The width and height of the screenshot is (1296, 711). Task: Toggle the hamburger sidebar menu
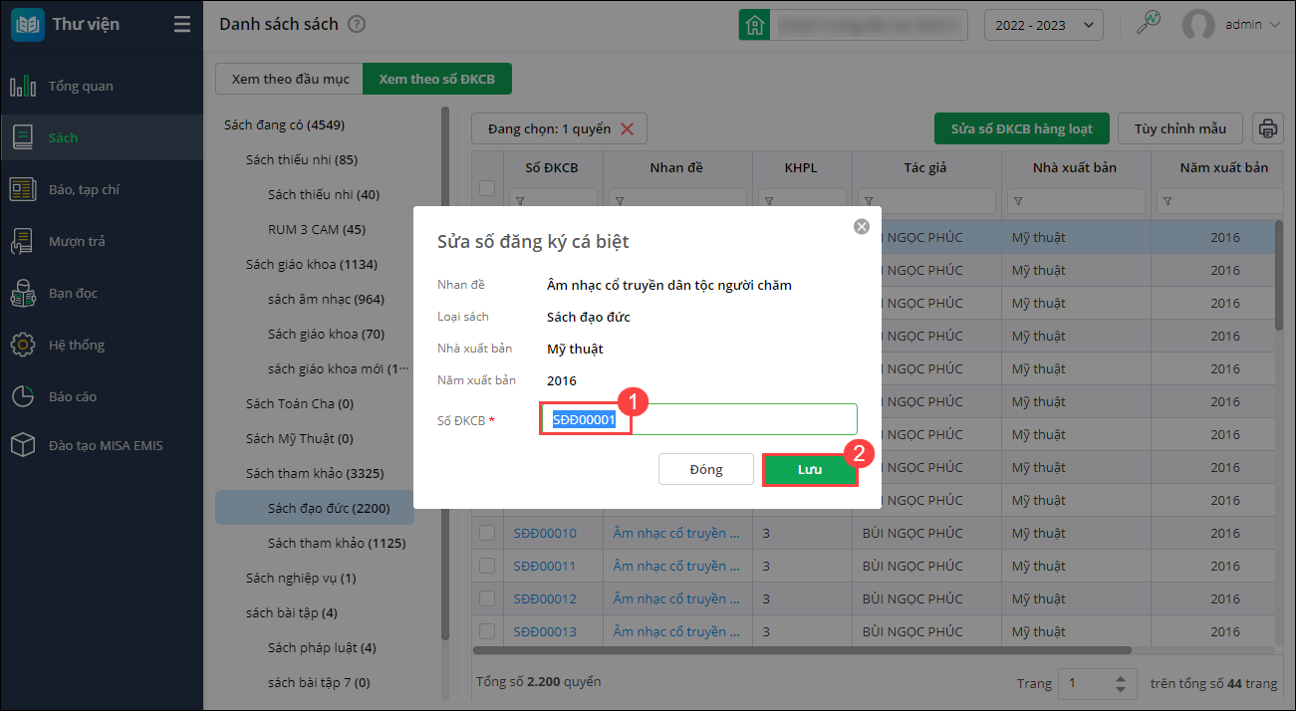pyautogui.click(x=181, y=25)
